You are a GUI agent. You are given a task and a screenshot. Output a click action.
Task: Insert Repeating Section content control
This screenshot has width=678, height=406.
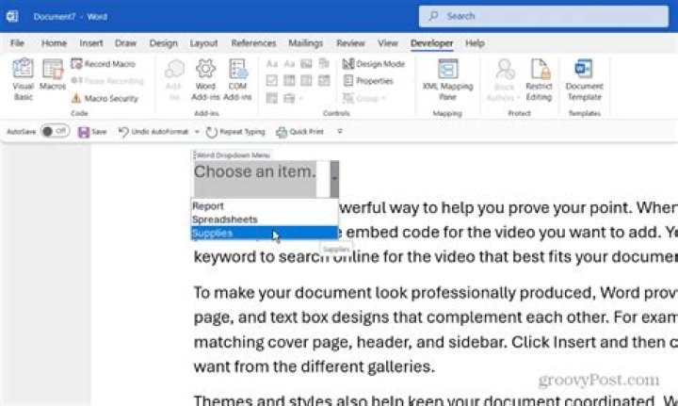pos(271,98)
